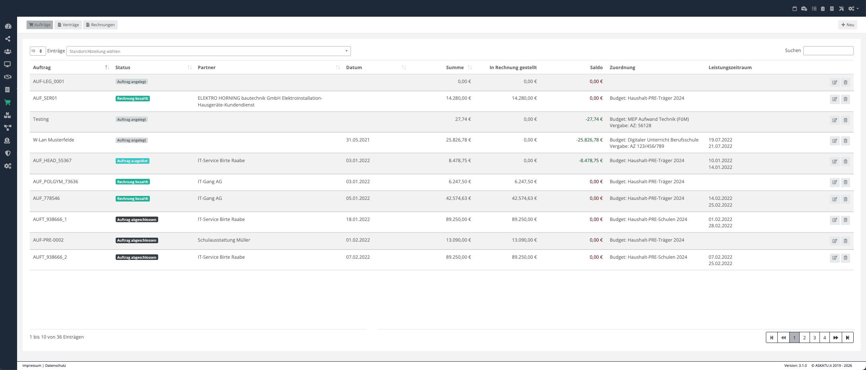Click the handshake icon in the sidebar

tap(8, 77)
